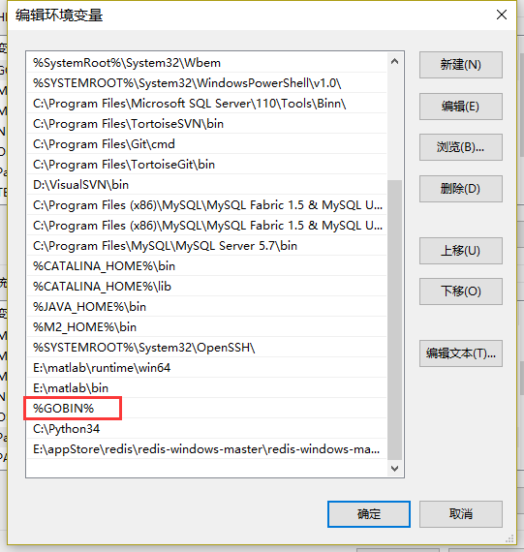Select C:\Program Files\Git\cmd entry
Image resolution: width=524 pixels, height=552 pixels.
[x=206, y=144]
